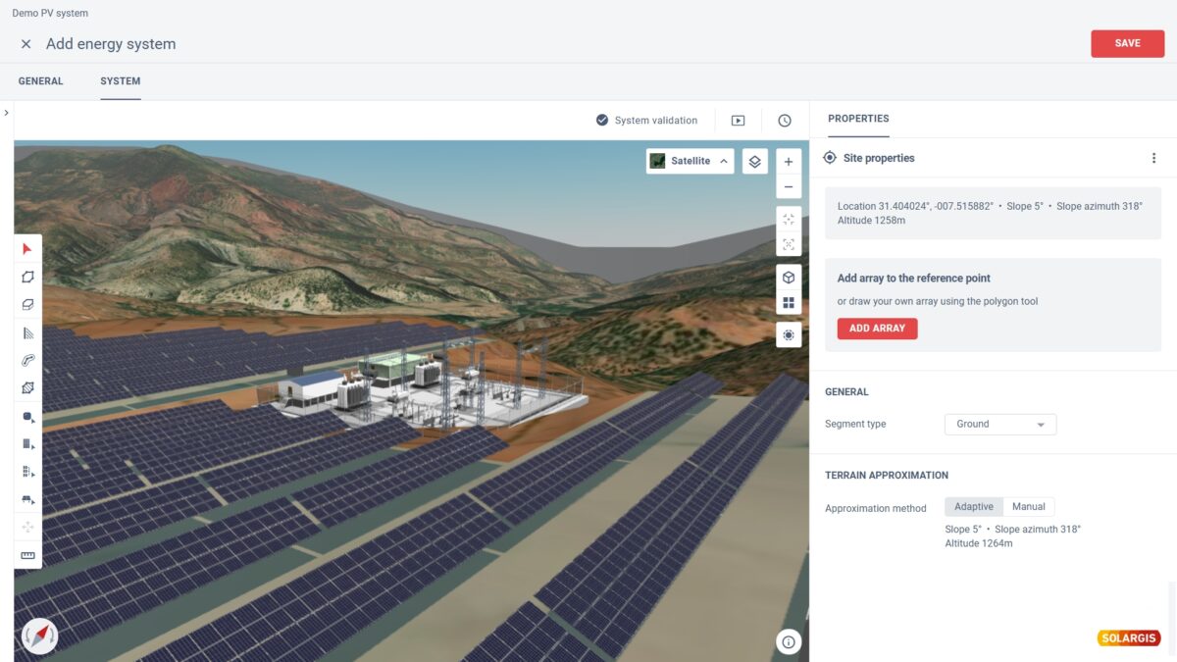The image size is (1177, 662).
Task: Pick the ruler measurement tool
Action: click(x=27, y=554)
